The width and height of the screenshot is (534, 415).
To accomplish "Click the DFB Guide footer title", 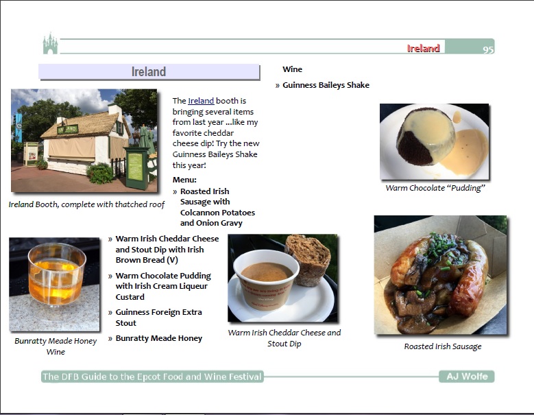I will [152, 377].
